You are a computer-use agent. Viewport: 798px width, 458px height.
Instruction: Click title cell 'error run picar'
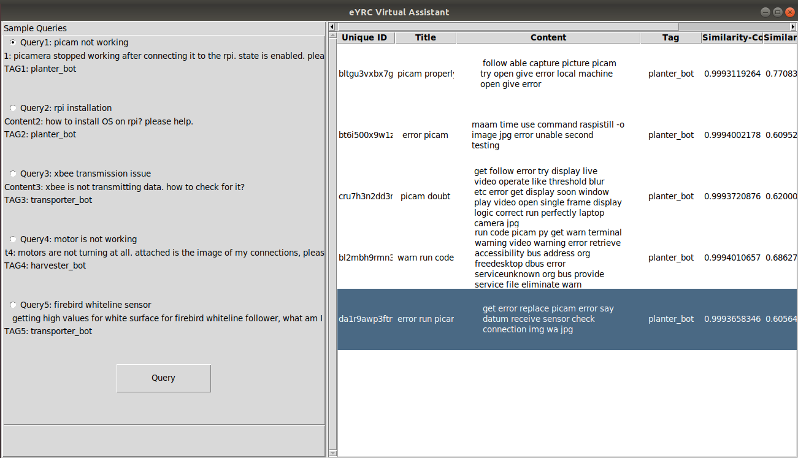coord(426,319)
